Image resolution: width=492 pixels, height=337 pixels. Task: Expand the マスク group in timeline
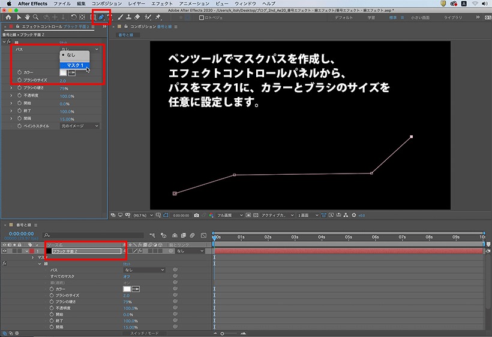pos(32,257)
